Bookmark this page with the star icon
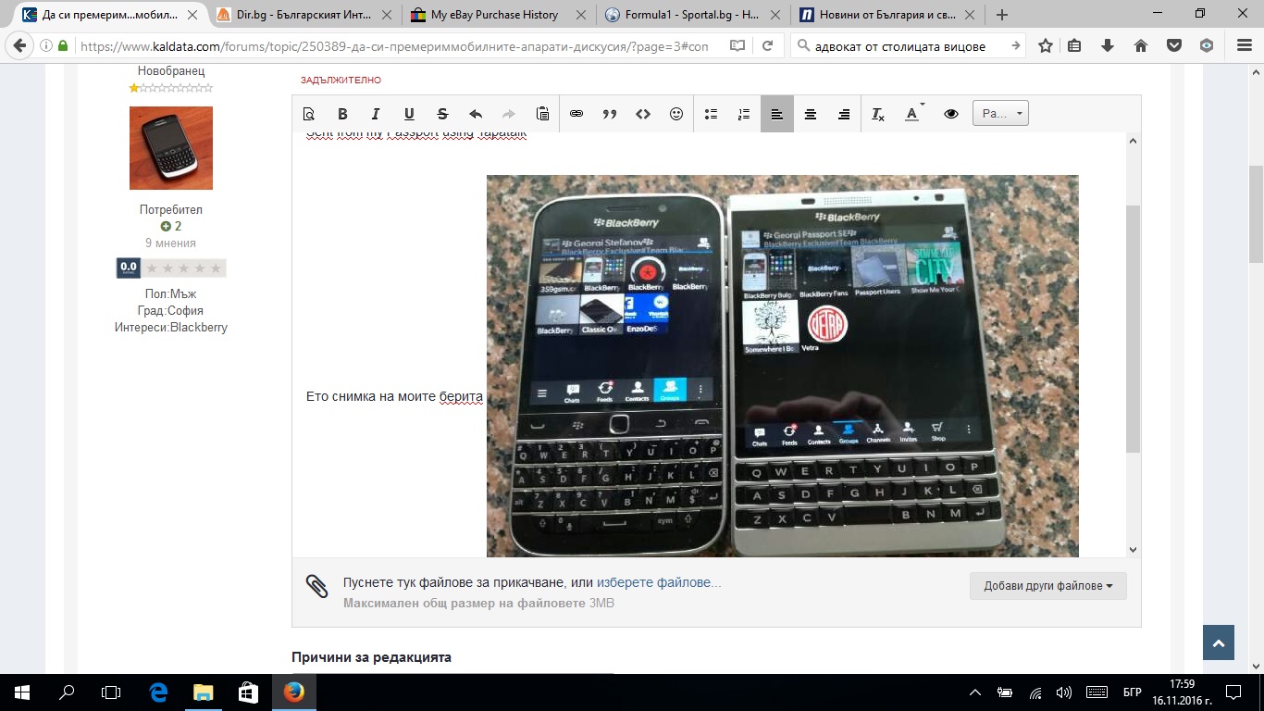 click(x=1046, y=46)
